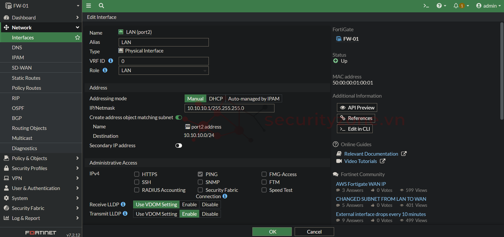Viewport: 504px width, 237px height.
Task: Turn on Secondary IP address toggle
Action: tap(179, 146)
